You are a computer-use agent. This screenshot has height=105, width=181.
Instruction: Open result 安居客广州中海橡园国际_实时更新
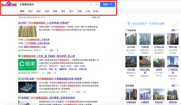pyautogui.click(x=48, y=98)
